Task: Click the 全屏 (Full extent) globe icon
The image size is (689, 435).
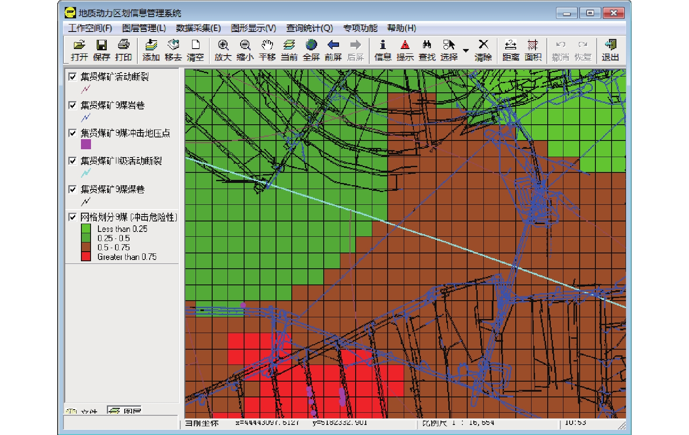Action: pos(311,50)
